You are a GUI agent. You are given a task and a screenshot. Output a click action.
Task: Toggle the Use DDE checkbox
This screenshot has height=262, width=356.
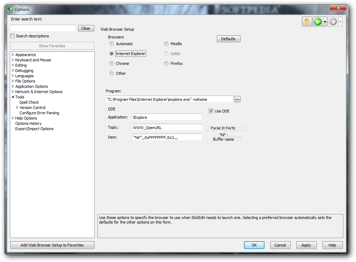tap(211, 111)
